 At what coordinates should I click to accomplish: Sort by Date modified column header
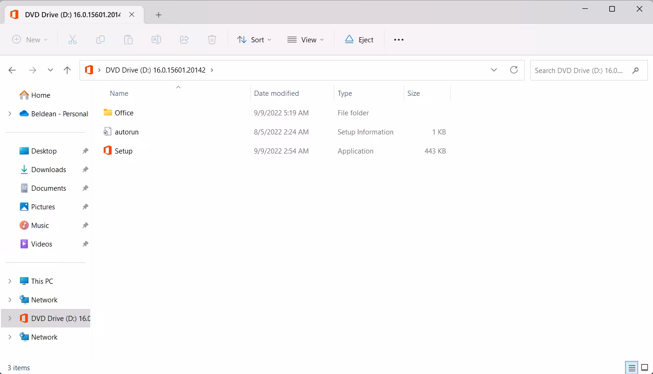point(276,93)
